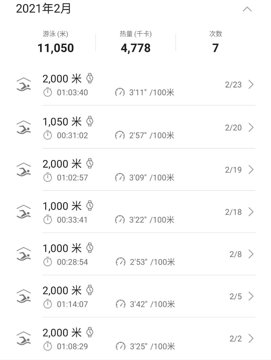
Task: Select the 次数 count of 7
Action: point(215,48)
